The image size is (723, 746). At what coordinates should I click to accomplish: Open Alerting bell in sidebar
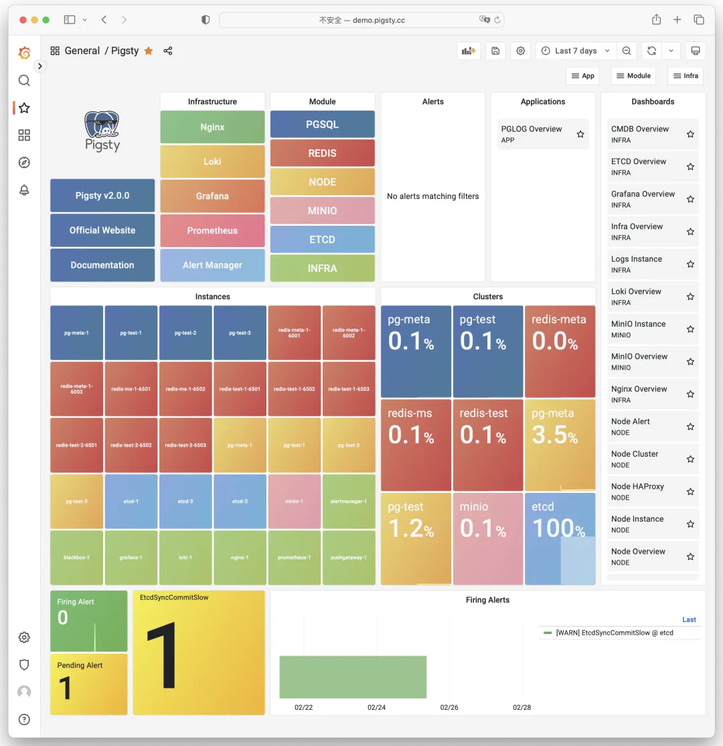(x=24, y=190)
